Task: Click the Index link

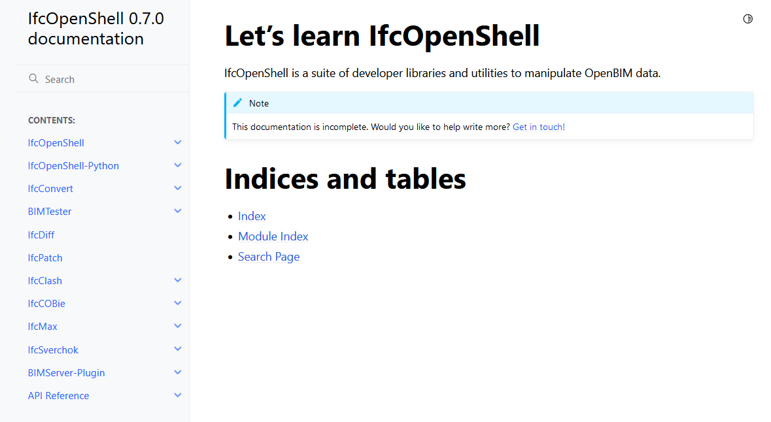Action: click(252, 216)
